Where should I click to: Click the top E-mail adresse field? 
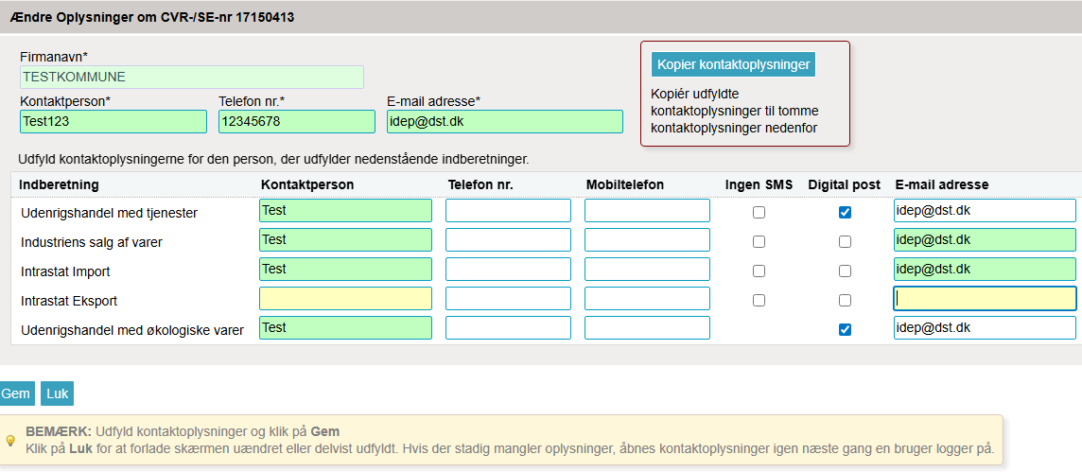(x=504, y=121)
